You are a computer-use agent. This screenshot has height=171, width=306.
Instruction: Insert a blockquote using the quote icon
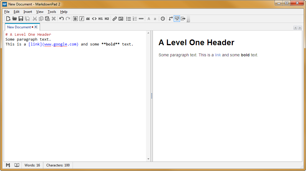(88, 18)
